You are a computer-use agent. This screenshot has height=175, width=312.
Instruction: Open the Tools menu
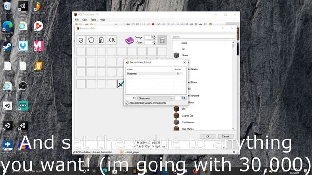93,20
